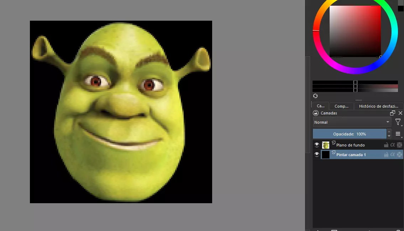Hide the Pintar camada 1 layer
The height and width of the screenshot is (231, 404).
coord(317,155)
